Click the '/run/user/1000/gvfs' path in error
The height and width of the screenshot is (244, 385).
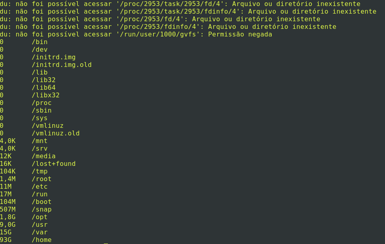(160, 34)
